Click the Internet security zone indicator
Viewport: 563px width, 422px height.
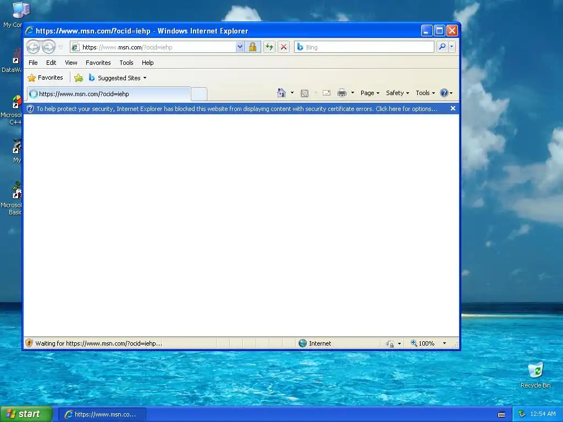[315, 343]
